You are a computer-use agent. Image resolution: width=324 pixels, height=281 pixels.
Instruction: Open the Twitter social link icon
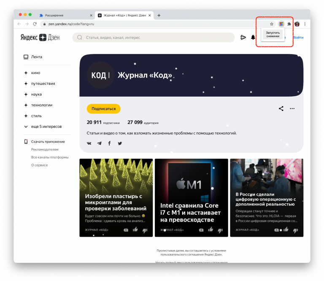pos(120,143)
